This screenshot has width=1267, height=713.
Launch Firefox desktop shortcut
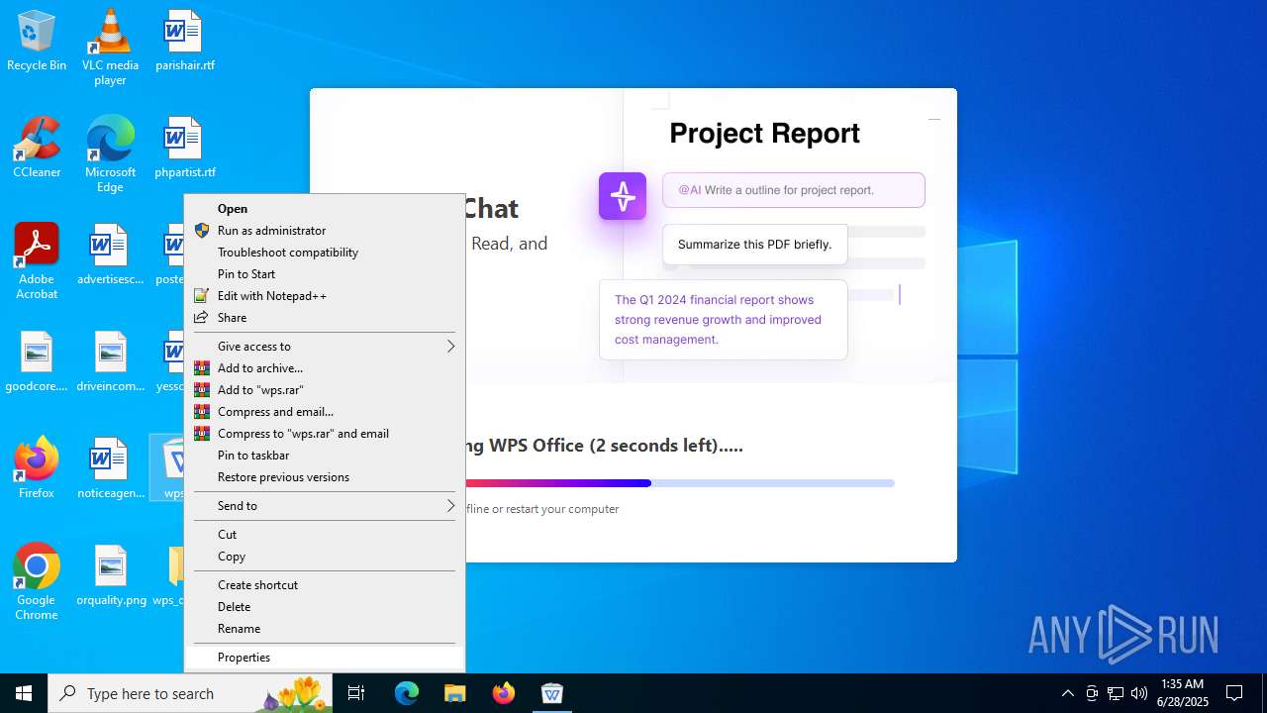tap(37, 468)
